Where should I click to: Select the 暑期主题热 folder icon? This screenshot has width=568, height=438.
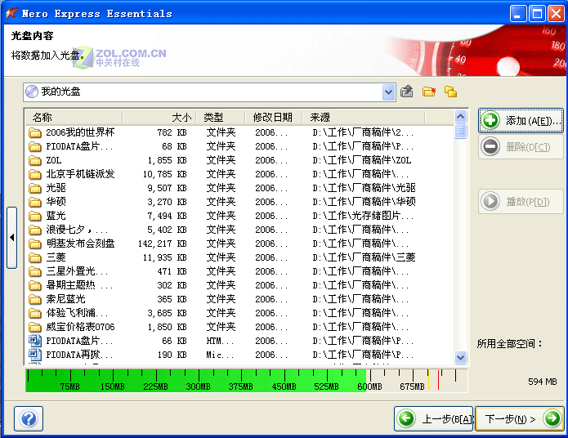35,285
